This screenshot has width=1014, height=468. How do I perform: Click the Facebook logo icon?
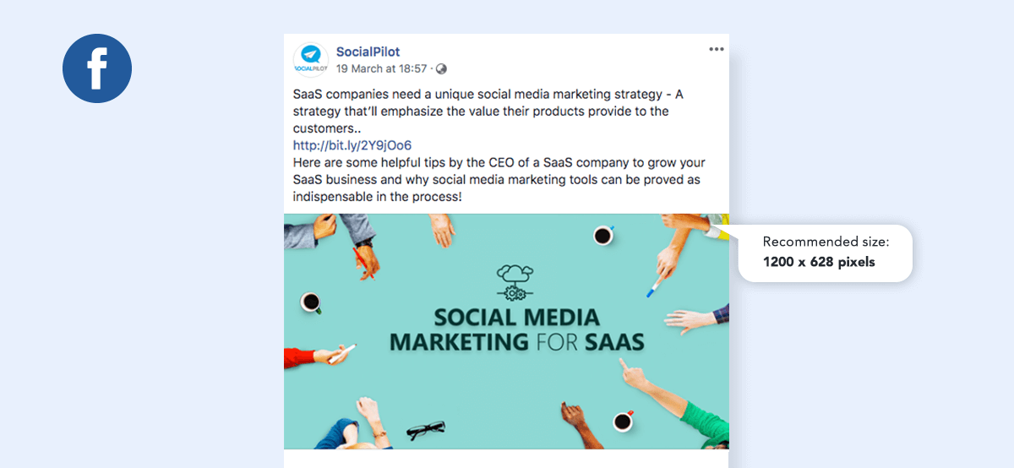tap(97, 68)
